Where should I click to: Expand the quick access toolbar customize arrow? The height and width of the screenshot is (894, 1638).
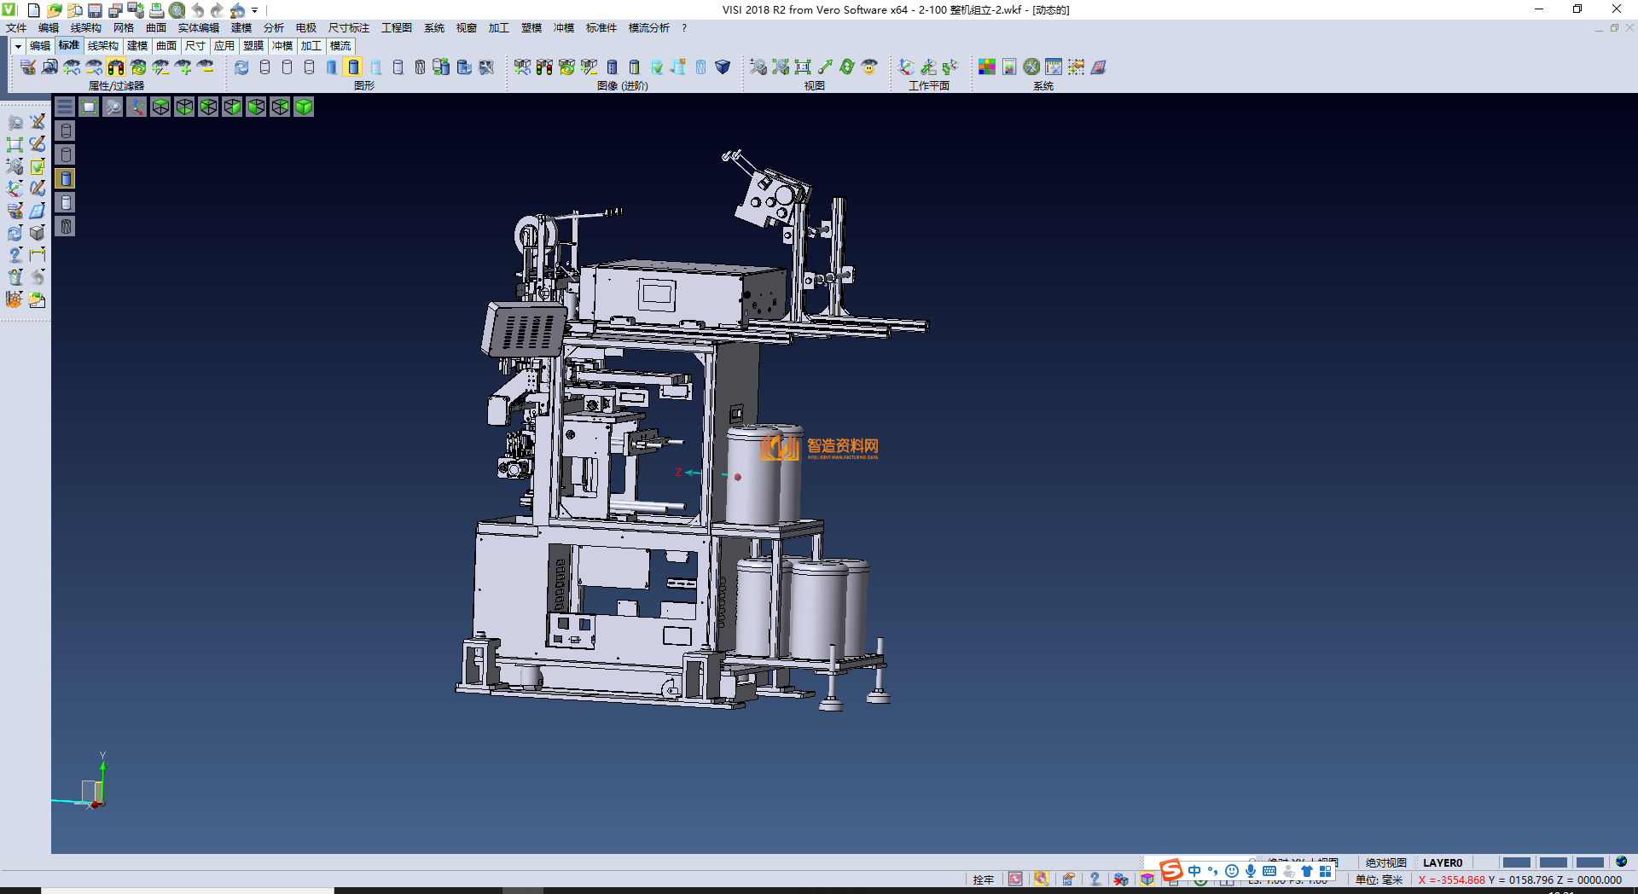(x=255, y=11)
